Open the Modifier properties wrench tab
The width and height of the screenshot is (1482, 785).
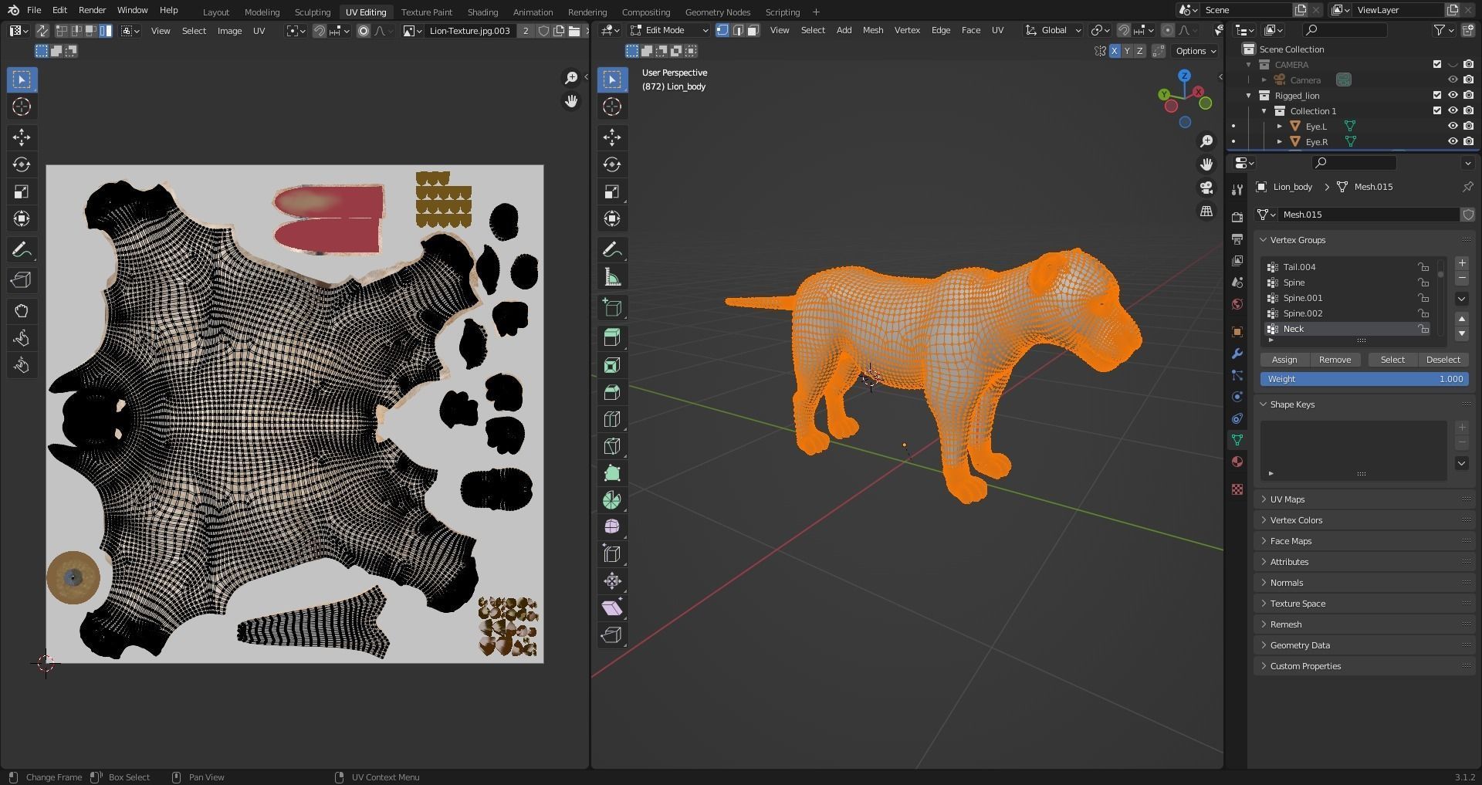[x=1237, y=354]
